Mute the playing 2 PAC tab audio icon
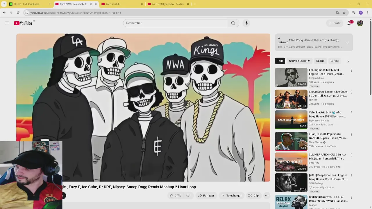The height and width of the screenshot is (209, 372). [91, 4]
